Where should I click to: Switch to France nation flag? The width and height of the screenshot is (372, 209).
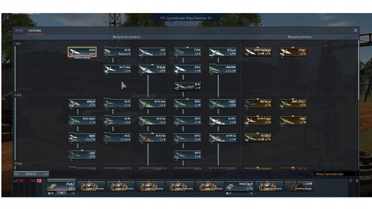pos(357,181)
